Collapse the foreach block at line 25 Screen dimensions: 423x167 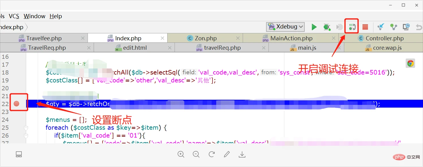coord(26,128)
